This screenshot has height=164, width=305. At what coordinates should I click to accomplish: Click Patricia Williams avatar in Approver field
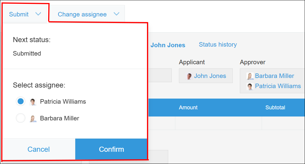tap(250, 86)
